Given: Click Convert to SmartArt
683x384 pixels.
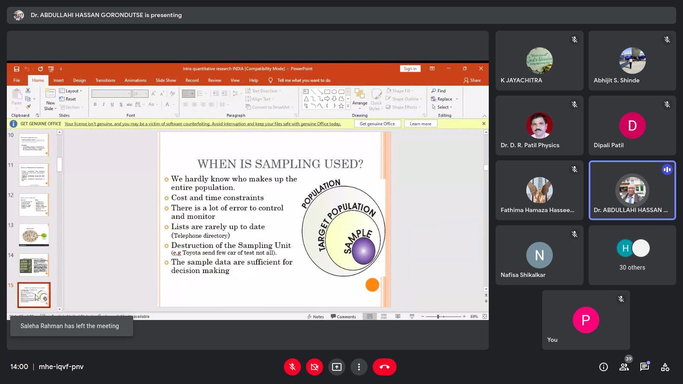Looking at the screenshot, I should pyautogui.click(x=269, y=107).
